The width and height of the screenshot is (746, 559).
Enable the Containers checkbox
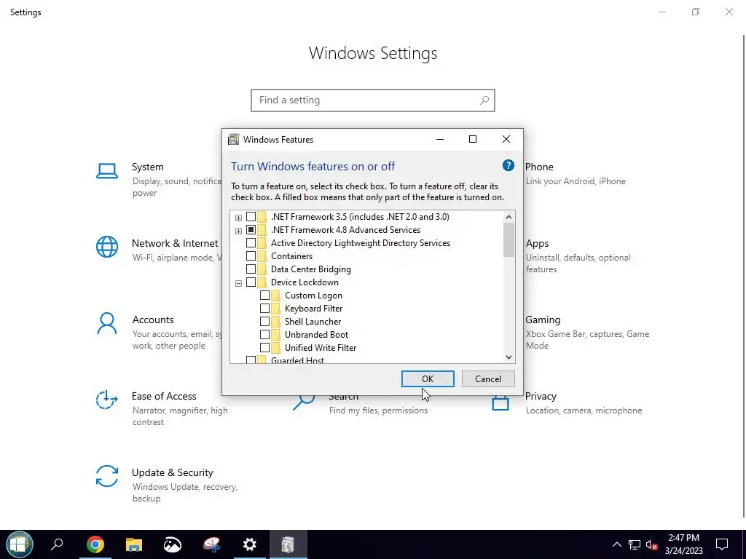coord(251,255)
